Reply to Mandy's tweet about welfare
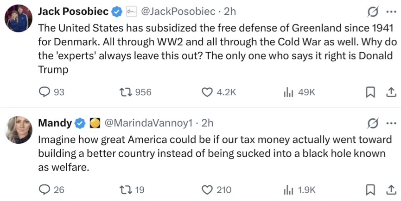This screenshot has width=401, height=201. pos(44,189)
